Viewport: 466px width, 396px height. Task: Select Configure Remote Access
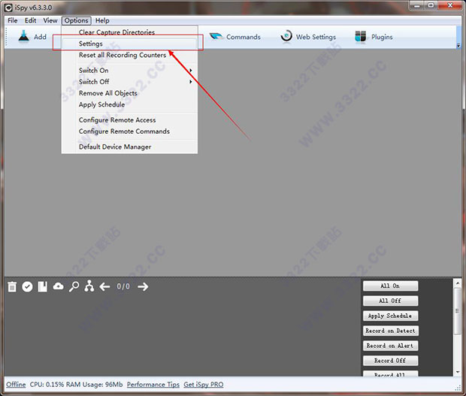click(129, 120)
